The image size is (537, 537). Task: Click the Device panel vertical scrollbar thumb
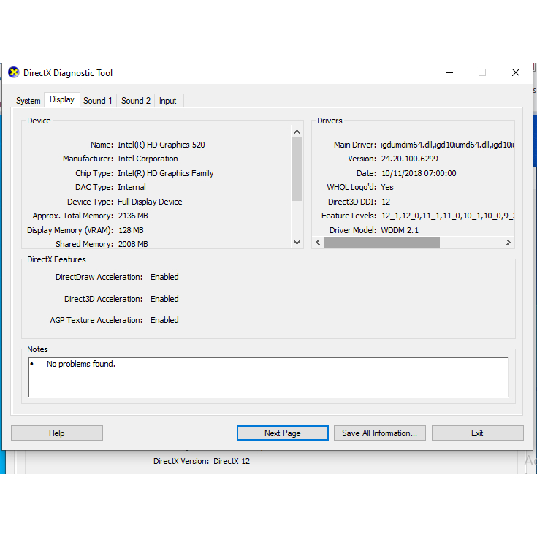point(297,168)
